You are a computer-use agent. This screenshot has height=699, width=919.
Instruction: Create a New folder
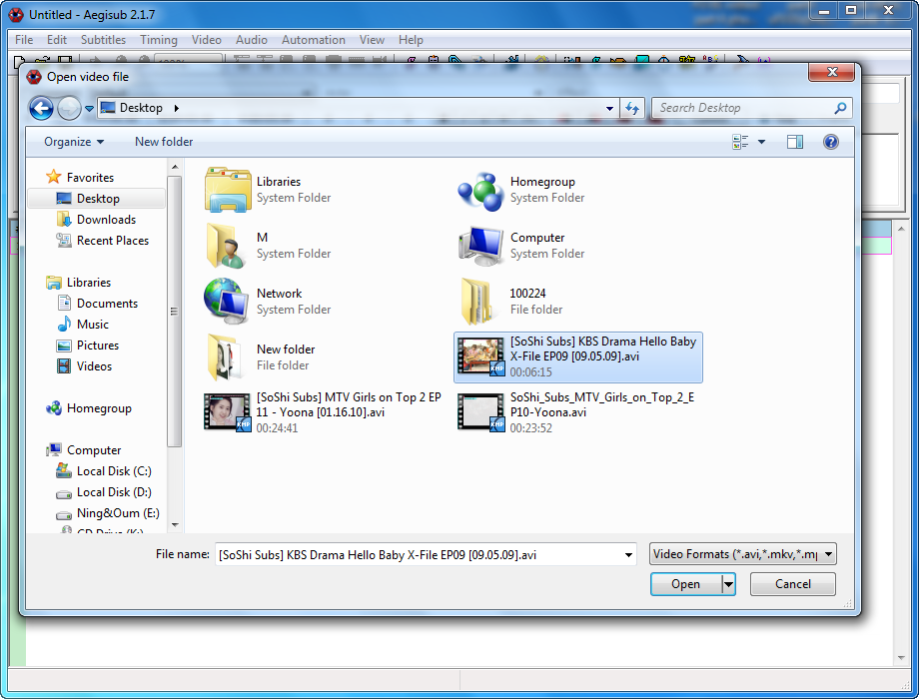(x=164, y=142)
